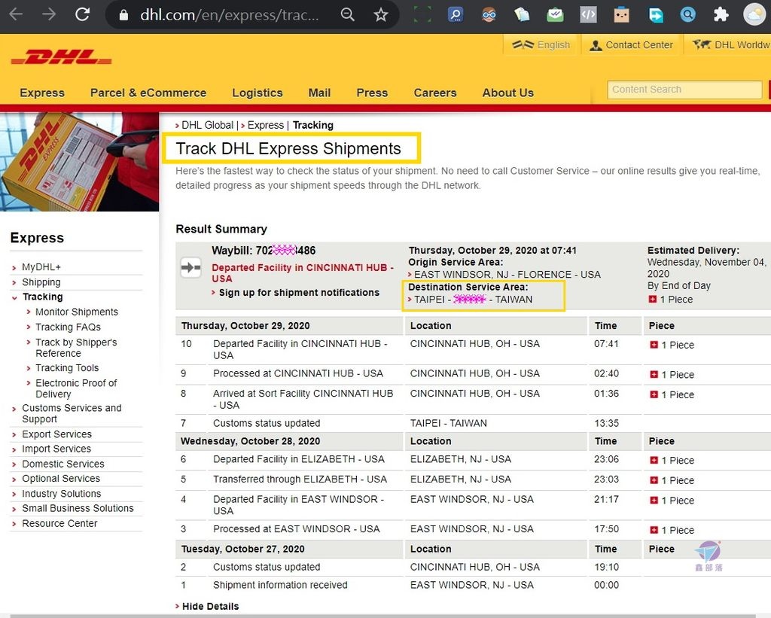The height and width of the screenshot is (618, 771).
Task: Click the DHL package banner image
Action: point(80,162)
